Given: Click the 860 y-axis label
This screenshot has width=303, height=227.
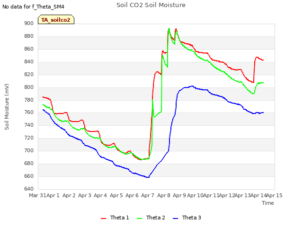Looking at the screenshot, I should pos(29,49).
